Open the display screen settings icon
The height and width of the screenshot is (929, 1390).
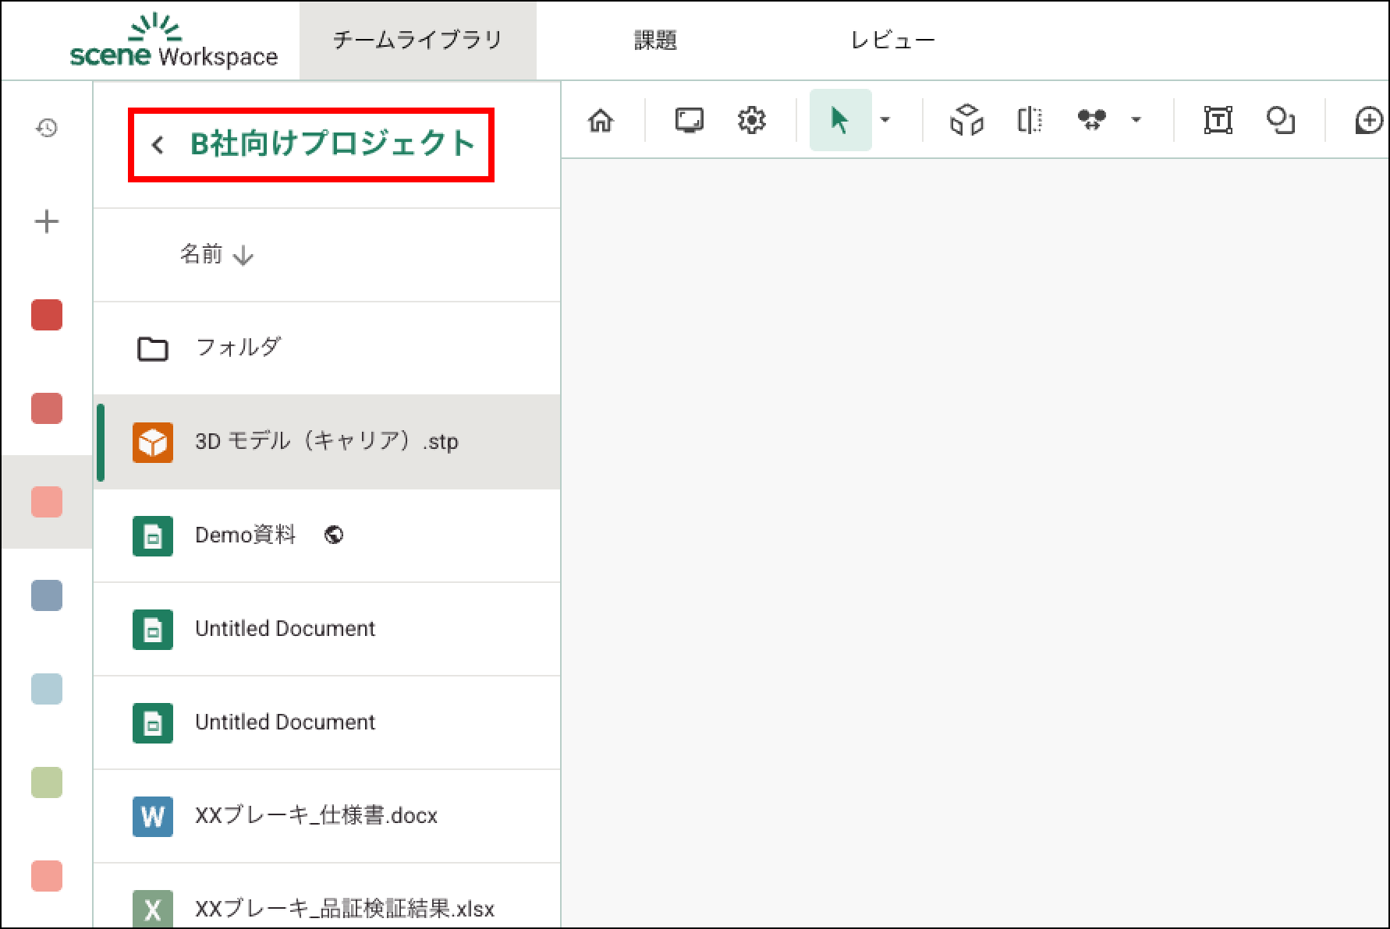point(689,121)
